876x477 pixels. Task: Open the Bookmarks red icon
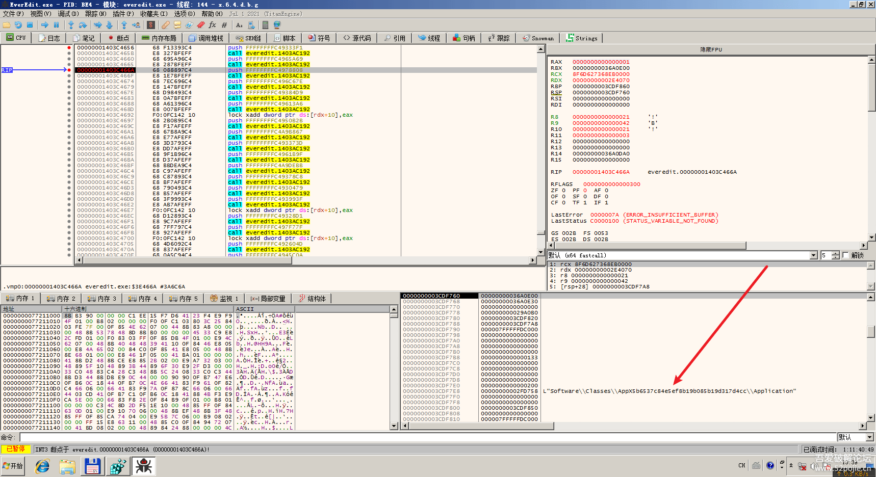[x=201, y=25]
